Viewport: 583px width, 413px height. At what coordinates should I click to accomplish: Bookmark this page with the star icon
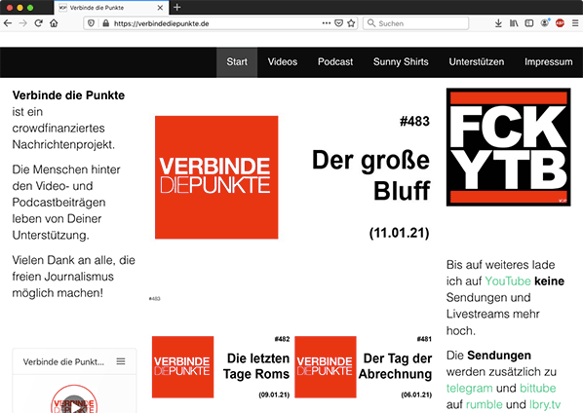click(x=351, y=23)
